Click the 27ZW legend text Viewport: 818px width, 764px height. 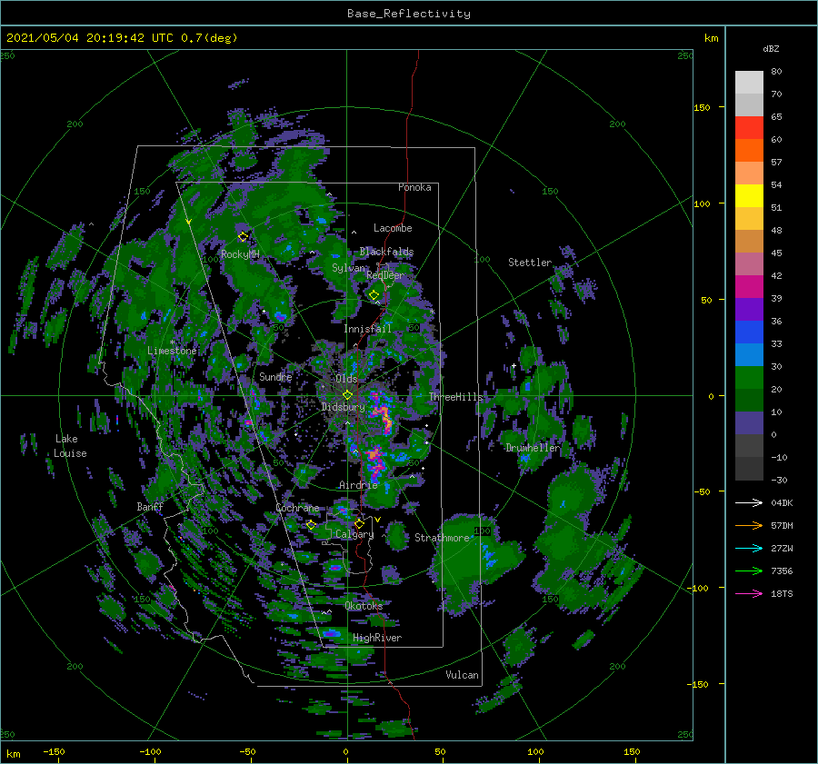point(782,549)
